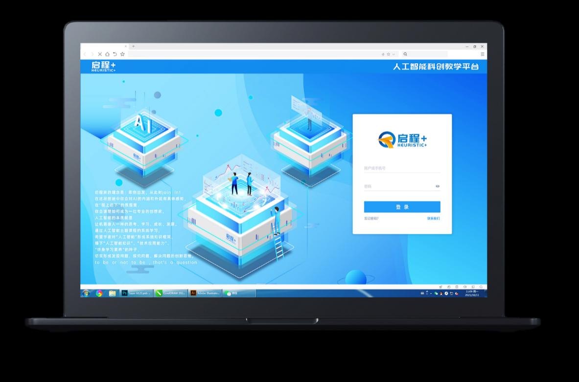This screenshot has height=382, width=579.
Task: Click the star icon inside the address bar
Action: click(x=388, y=54)
